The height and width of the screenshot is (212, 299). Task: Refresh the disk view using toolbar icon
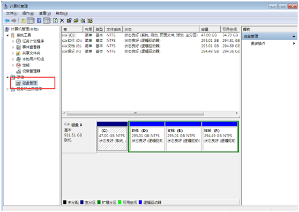[55, 20]
